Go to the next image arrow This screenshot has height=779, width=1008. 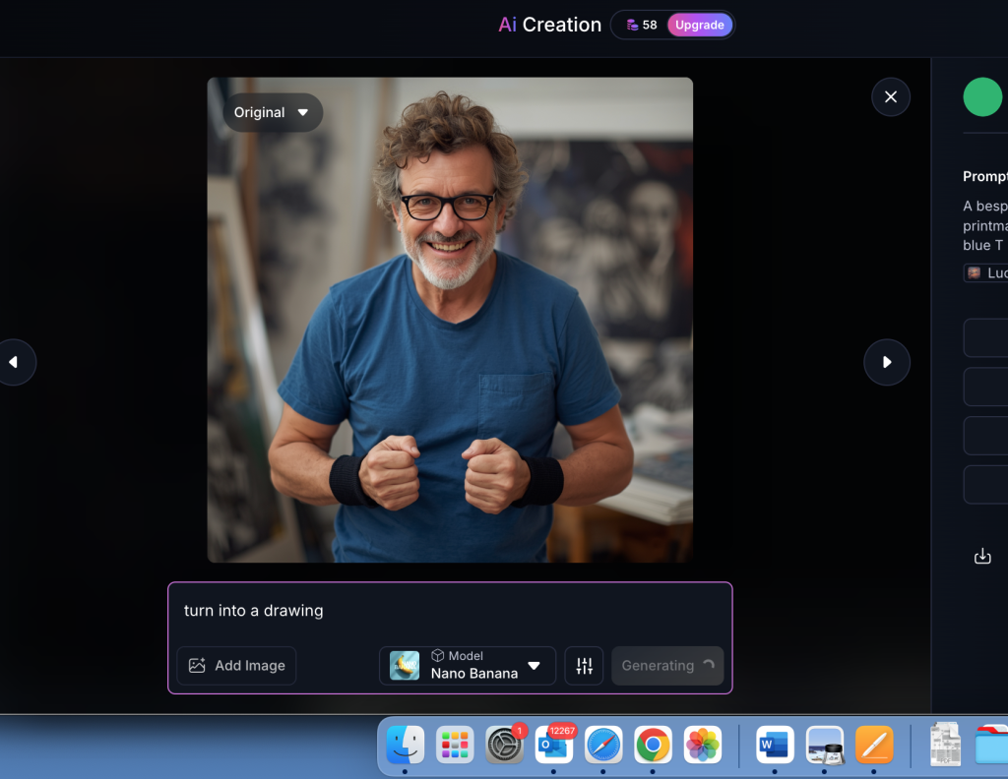click(x=886, y=362)
